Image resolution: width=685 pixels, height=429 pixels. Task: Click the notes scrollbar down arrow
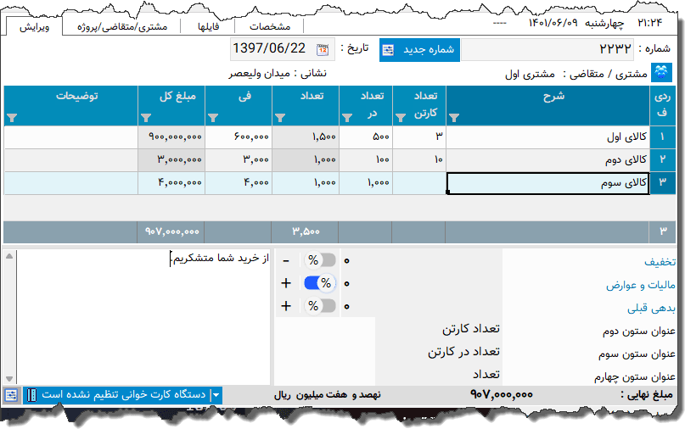[9, 378]
